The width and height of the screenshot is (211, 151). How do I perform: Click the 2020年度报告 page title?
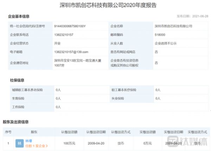tap(106, 6)
